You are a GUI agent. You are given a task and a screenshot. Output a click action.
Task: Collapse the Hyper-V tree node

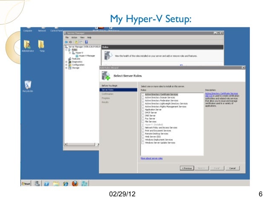point(70,53)
